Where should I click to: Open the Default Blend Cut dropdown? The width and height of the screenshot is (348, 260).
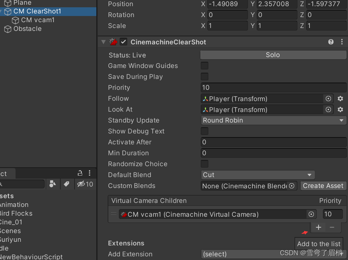point(258,175)
